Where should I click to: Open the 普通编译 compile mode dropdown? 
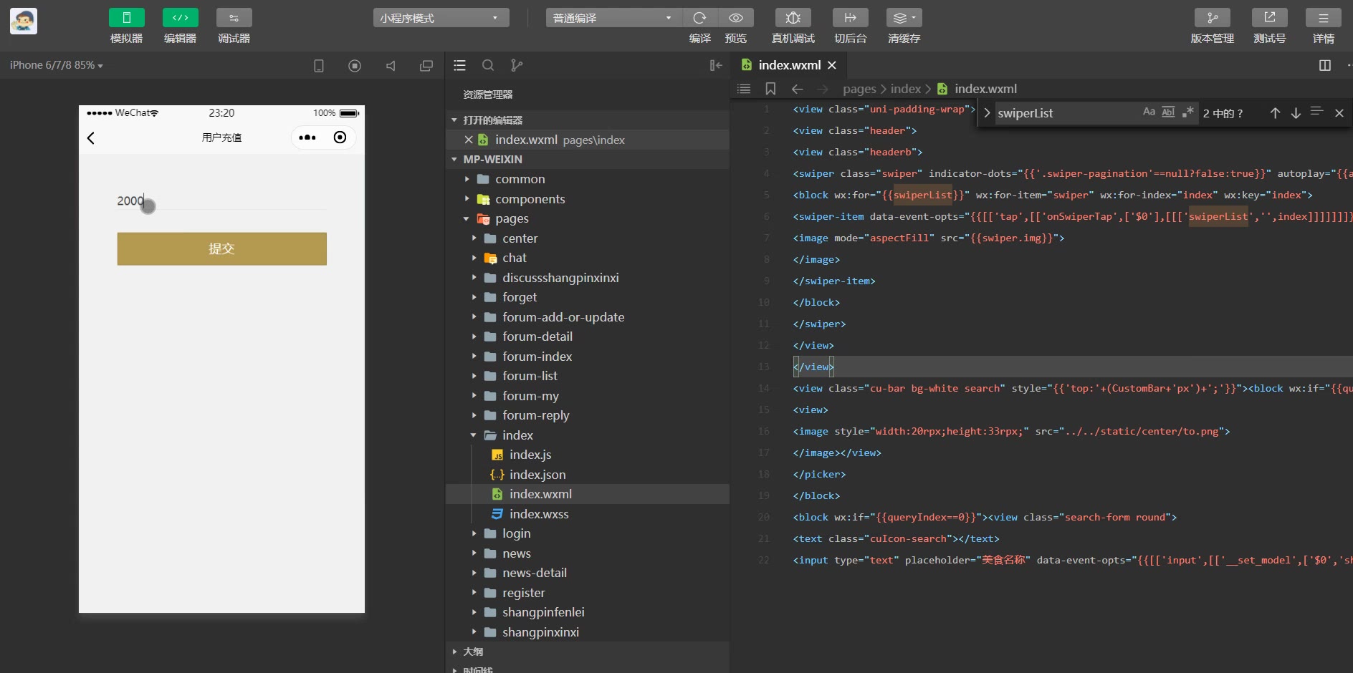[613, 18]
